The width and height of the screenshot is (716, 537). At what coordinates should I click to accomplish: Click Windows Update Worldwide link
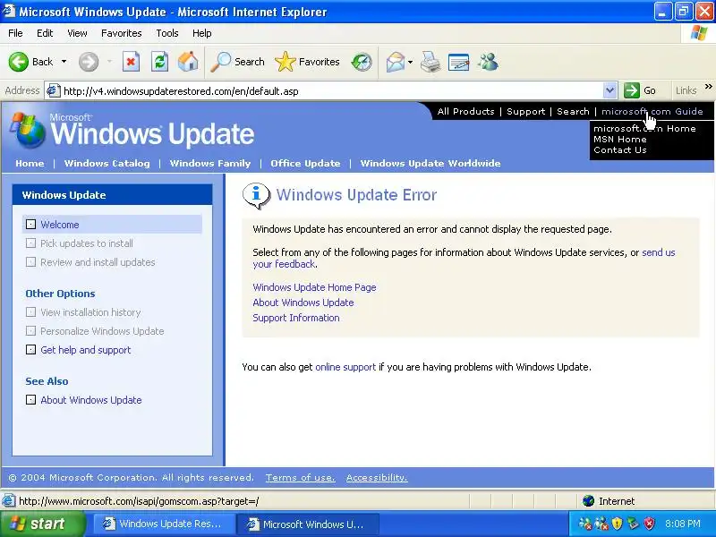coord(430,164)
